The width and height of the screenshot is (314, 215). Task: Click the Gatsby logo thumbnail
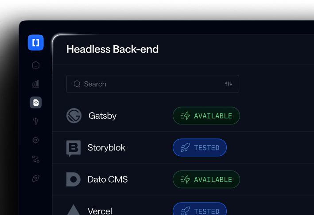click(x=74, y=115)
